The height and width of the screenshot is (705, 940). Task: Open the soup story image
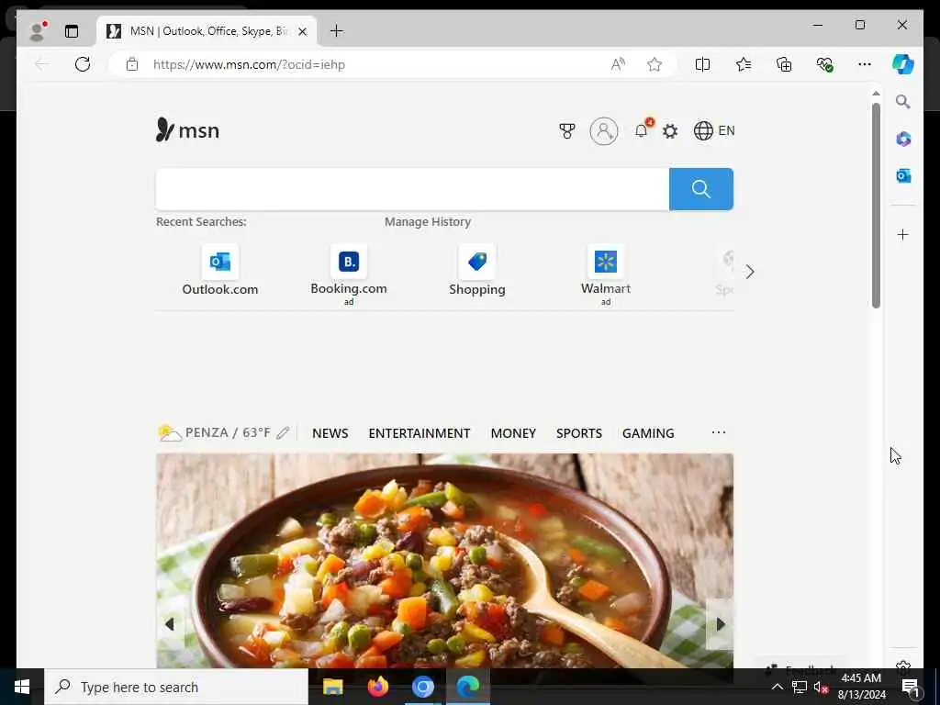click(444, 561)
